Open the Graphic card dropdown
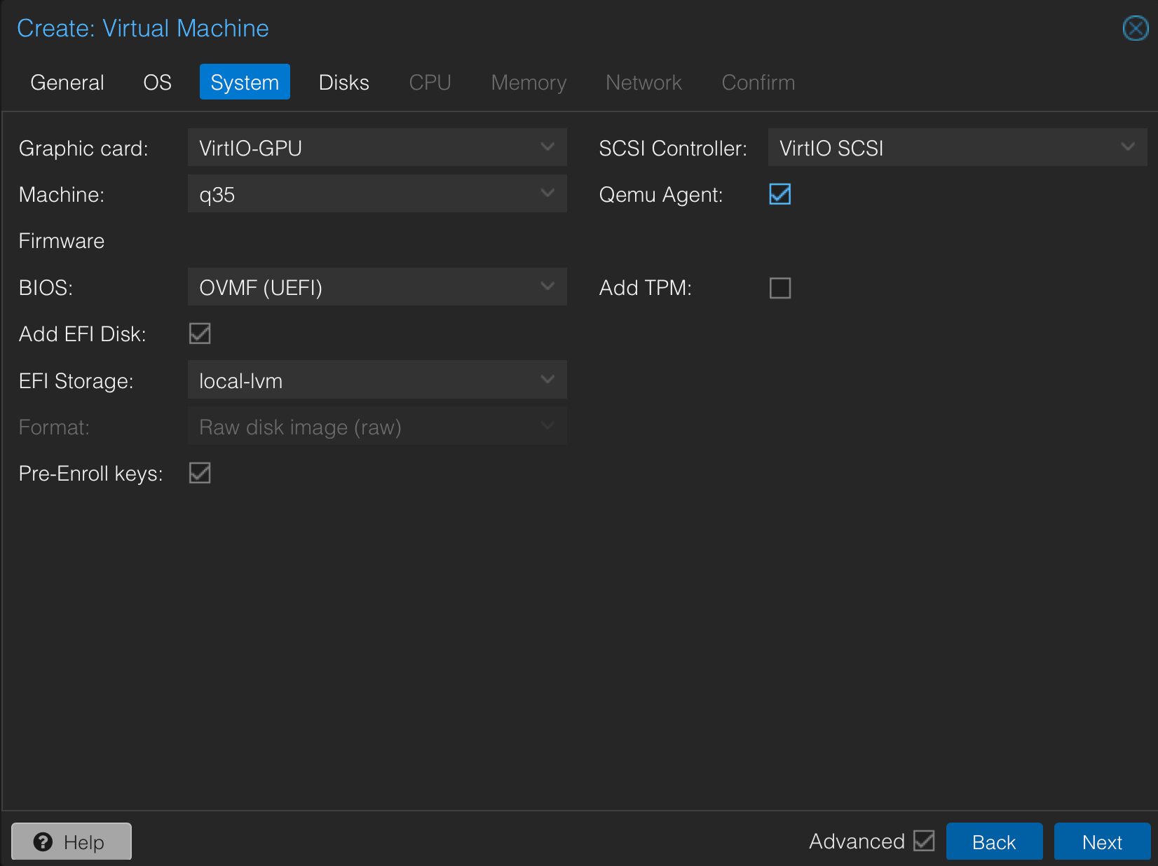This screenshot has width=1158, height=866. click(x=547, y=147)
